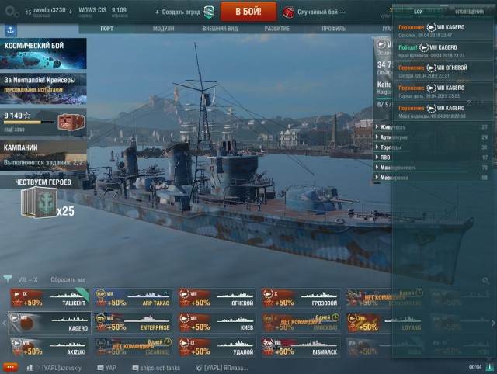Select the LOYANG ship card

(x=385, y=323)
